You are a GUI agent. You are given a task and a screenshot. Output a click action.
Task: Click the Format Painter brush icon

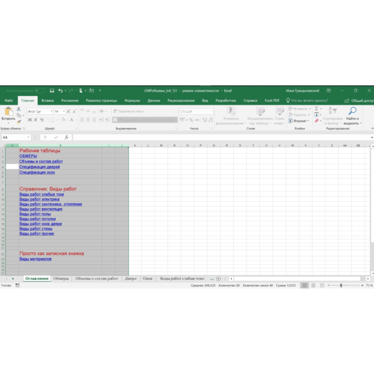click(19, 122)
